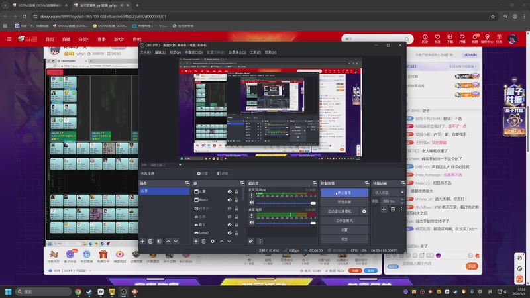The image size is (530, 298).
Task: Open OBS 视图 menu
Action: pos(175,52)
